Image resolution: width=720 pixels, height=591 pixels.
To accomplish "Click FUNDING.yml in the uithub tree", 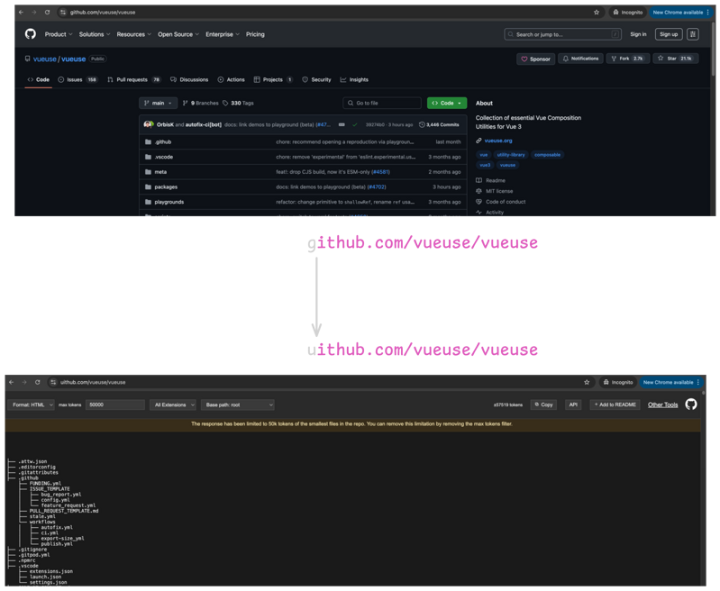I will pyautogui.click(x=45, y=483).
